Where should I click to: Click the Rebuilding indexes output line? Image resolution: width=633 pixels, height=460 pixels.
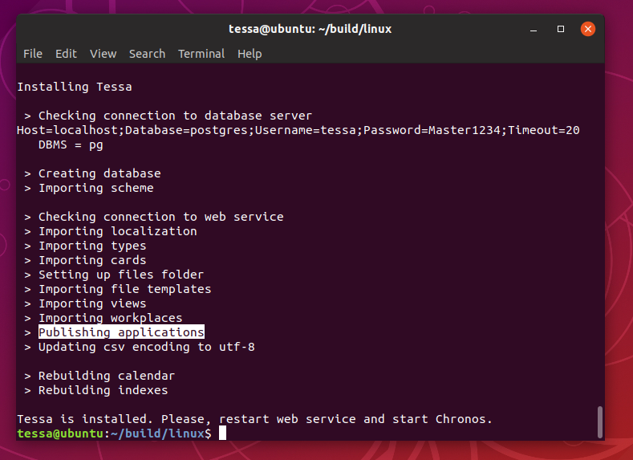[x=96, y=390]
